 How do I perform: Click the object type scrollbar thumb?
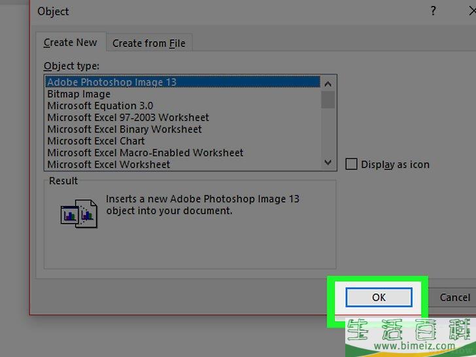tap(328, 99)
